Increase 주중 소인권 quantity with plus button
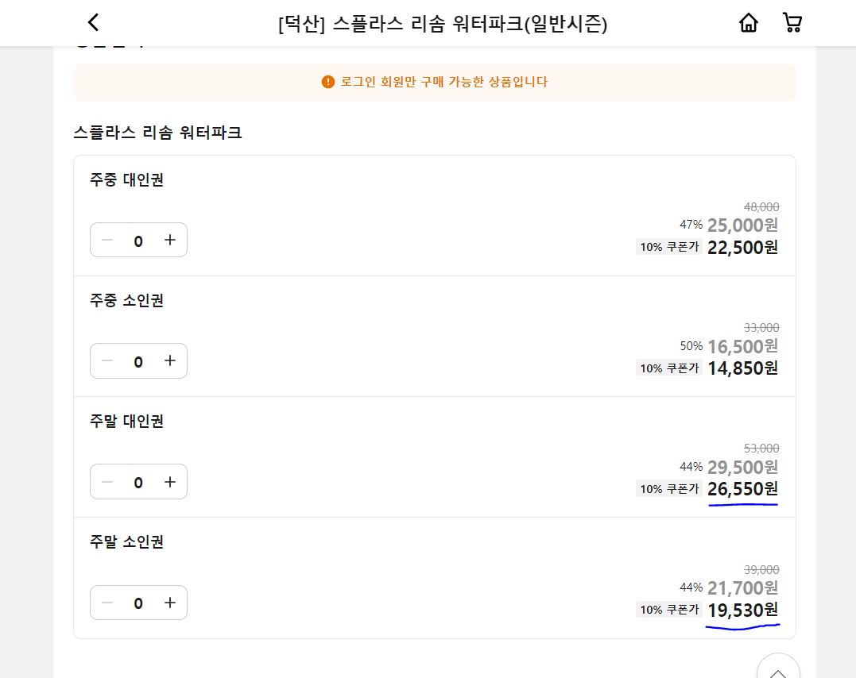Screen dimensions: 856x678 pos(169,360)
